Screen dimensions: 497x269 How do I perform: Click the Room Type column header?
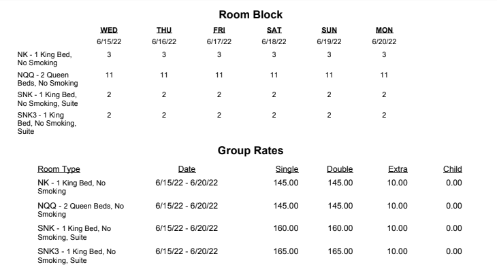tap(59, 169)
